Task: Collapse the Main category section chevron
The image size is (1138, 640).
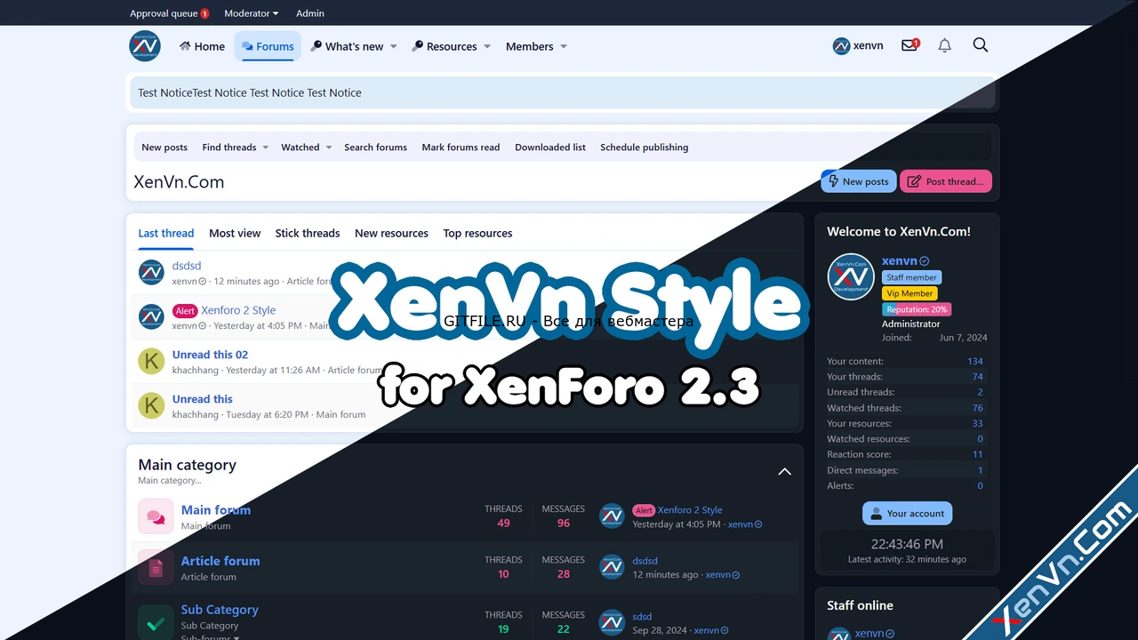Action: pyautogui.click(x=784, y=471)
